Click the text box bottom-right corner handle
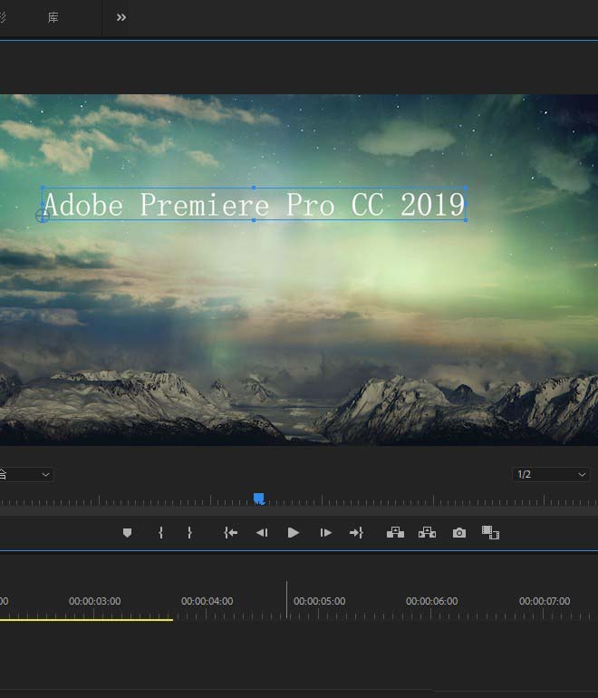This screenshot has width=598, height=698. click(466, 220)
